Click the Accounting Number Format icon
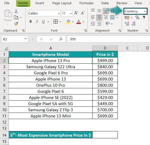Viewport: 150px width, 145px height. point(127,18)
